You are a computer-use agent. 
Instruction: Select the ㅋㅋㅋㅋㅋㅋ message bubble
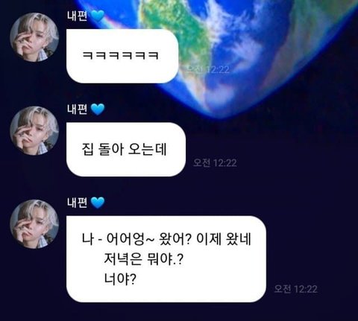point(122,56)
